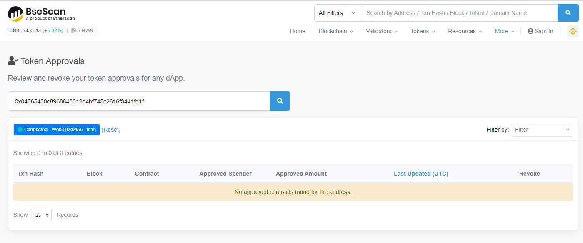Click the Connected - Web3 button

[56, 130]
